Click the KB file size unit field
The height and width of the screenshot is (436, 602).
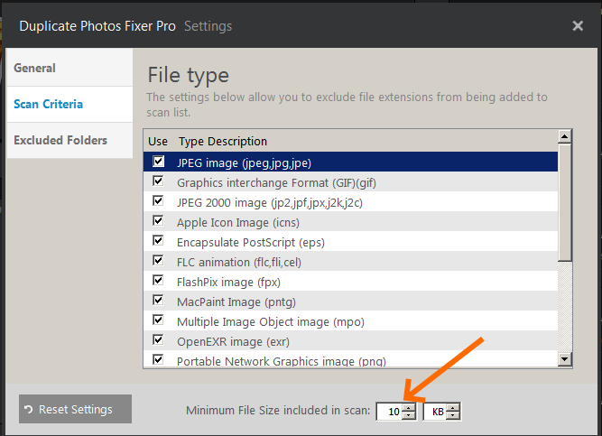pyautogui.click(x=435, y=412)
